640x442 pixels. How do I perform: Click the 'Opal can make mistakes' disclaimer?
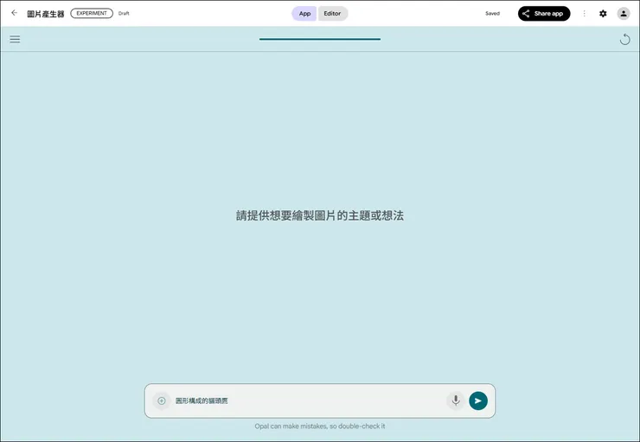(x=320, y=426)
